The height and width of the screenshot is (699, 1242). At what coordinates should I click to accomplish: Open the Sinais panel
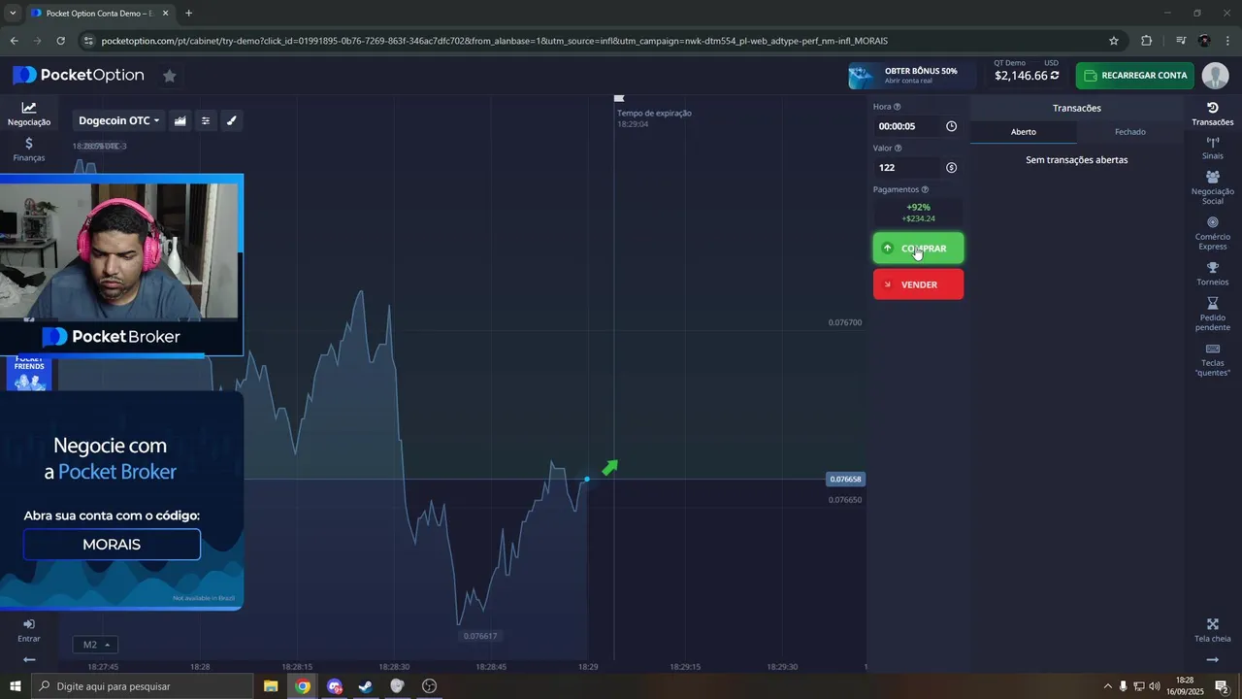coord(1213,149)
